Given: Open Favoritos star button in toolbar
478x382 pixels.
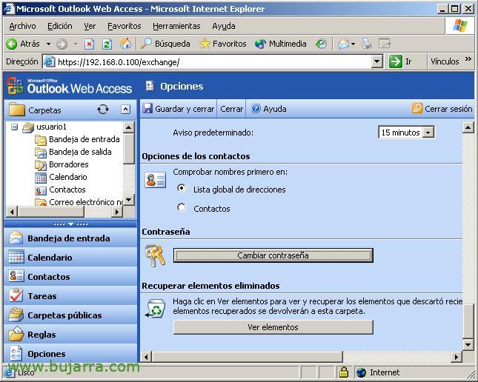Looking at the screenshot, I should click(x=222, y=44).
